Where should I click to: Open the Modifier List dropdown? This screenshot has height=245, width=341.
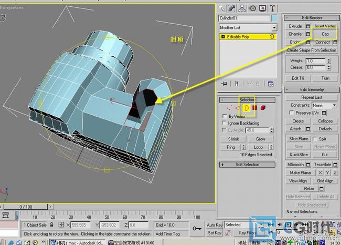(x=274, y=28)
